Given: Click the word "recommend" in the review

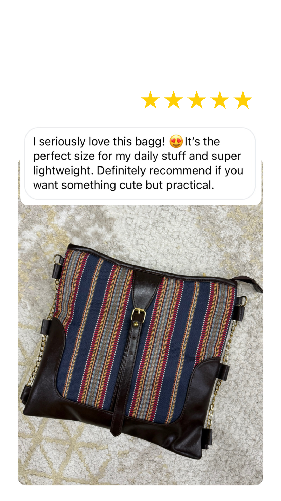Looking at the screenshot, I should point(181,171).
